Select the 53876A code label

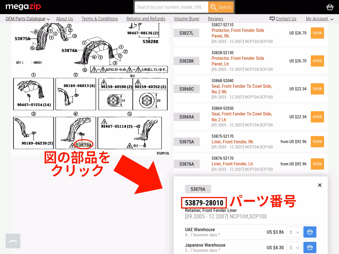186,164
